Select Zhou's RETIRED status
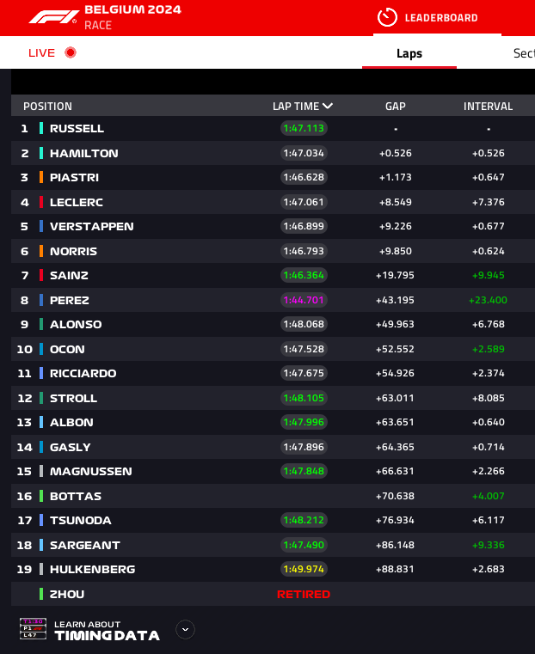The width and height of the screenshot is (535, 654). [304, 594]
